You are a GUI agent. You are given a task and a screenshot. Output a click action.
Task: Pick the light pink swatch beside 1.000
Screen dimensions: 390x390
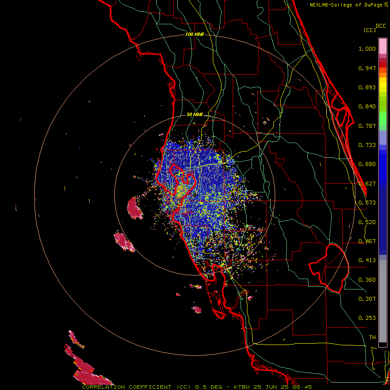(x=383, y=46)
